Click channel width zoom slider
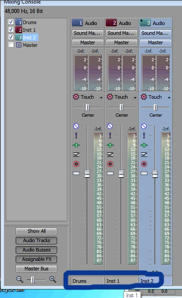Screen dimensions: 182x298 coord(33,280)
